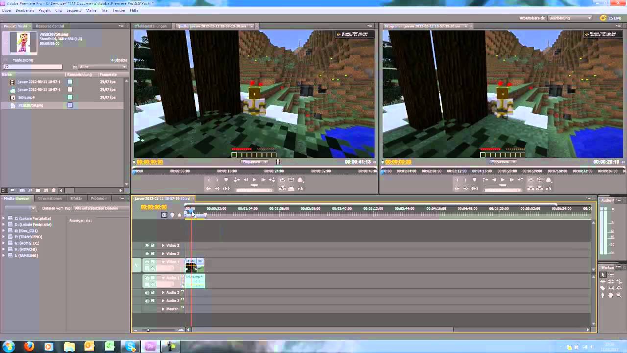The width and height of the screenshot is (627, 353).
Task: Toggle Video 2 track visibility eye
Action: click(146, 253)
